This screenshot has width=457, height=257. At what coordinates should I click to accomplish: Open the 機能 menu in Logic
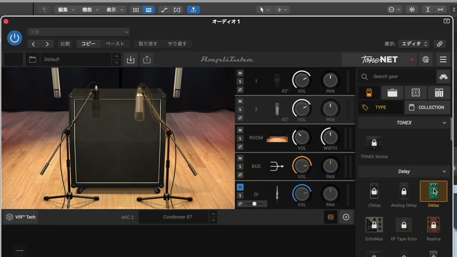click(91, 10)
